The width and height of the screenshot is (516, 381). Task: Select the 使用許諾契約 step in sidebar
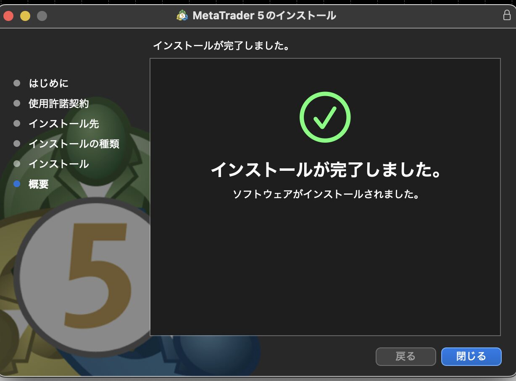58,103
